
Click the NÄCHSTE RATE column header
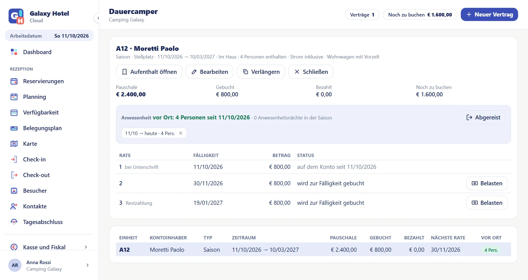(x=448, y=238)
